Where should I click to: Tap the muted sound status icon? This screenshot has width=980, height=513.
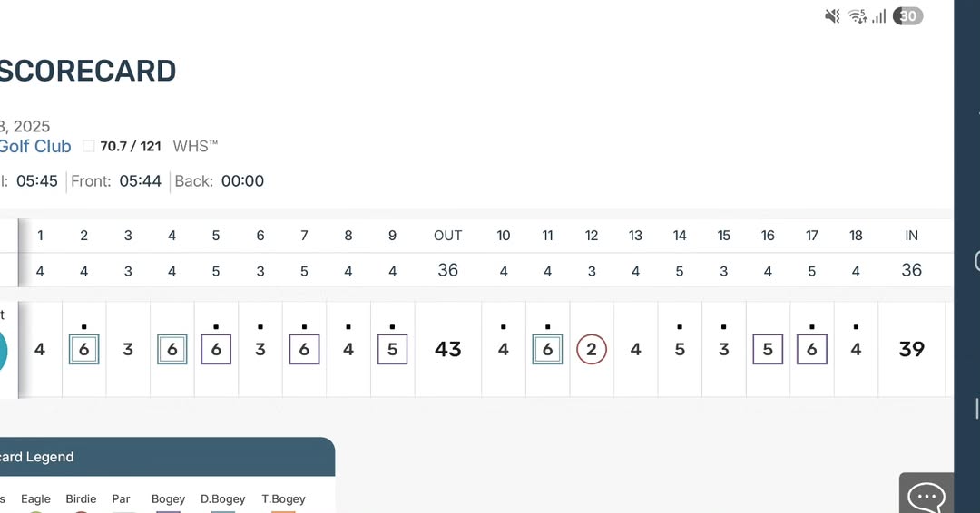point(832,16)
